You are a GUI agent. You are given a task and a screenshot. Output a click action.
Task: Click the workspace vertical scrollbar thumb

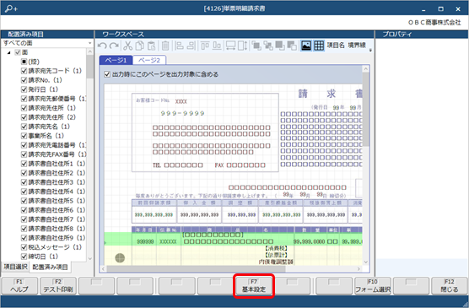click(365, 109)
